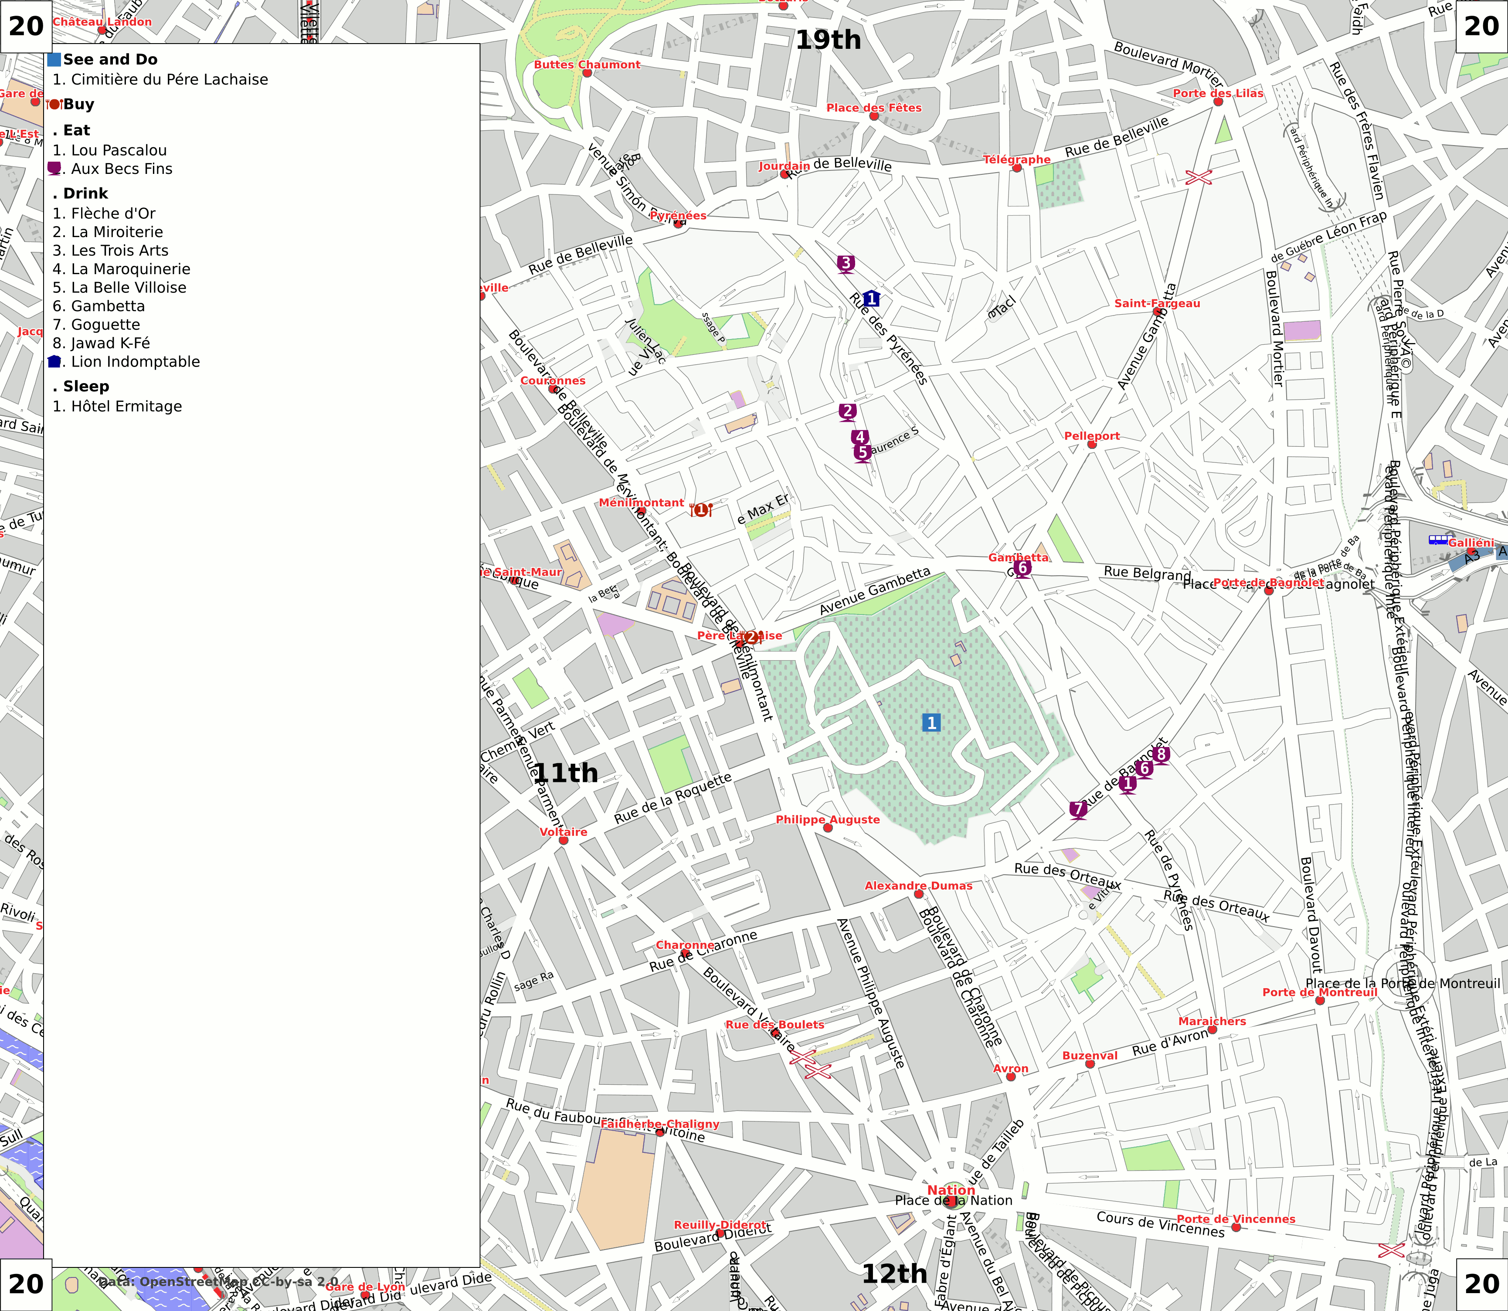Select the Hôtel Ermitage legend entry
Screen dimensions: 1508x1311
[117, 406]
